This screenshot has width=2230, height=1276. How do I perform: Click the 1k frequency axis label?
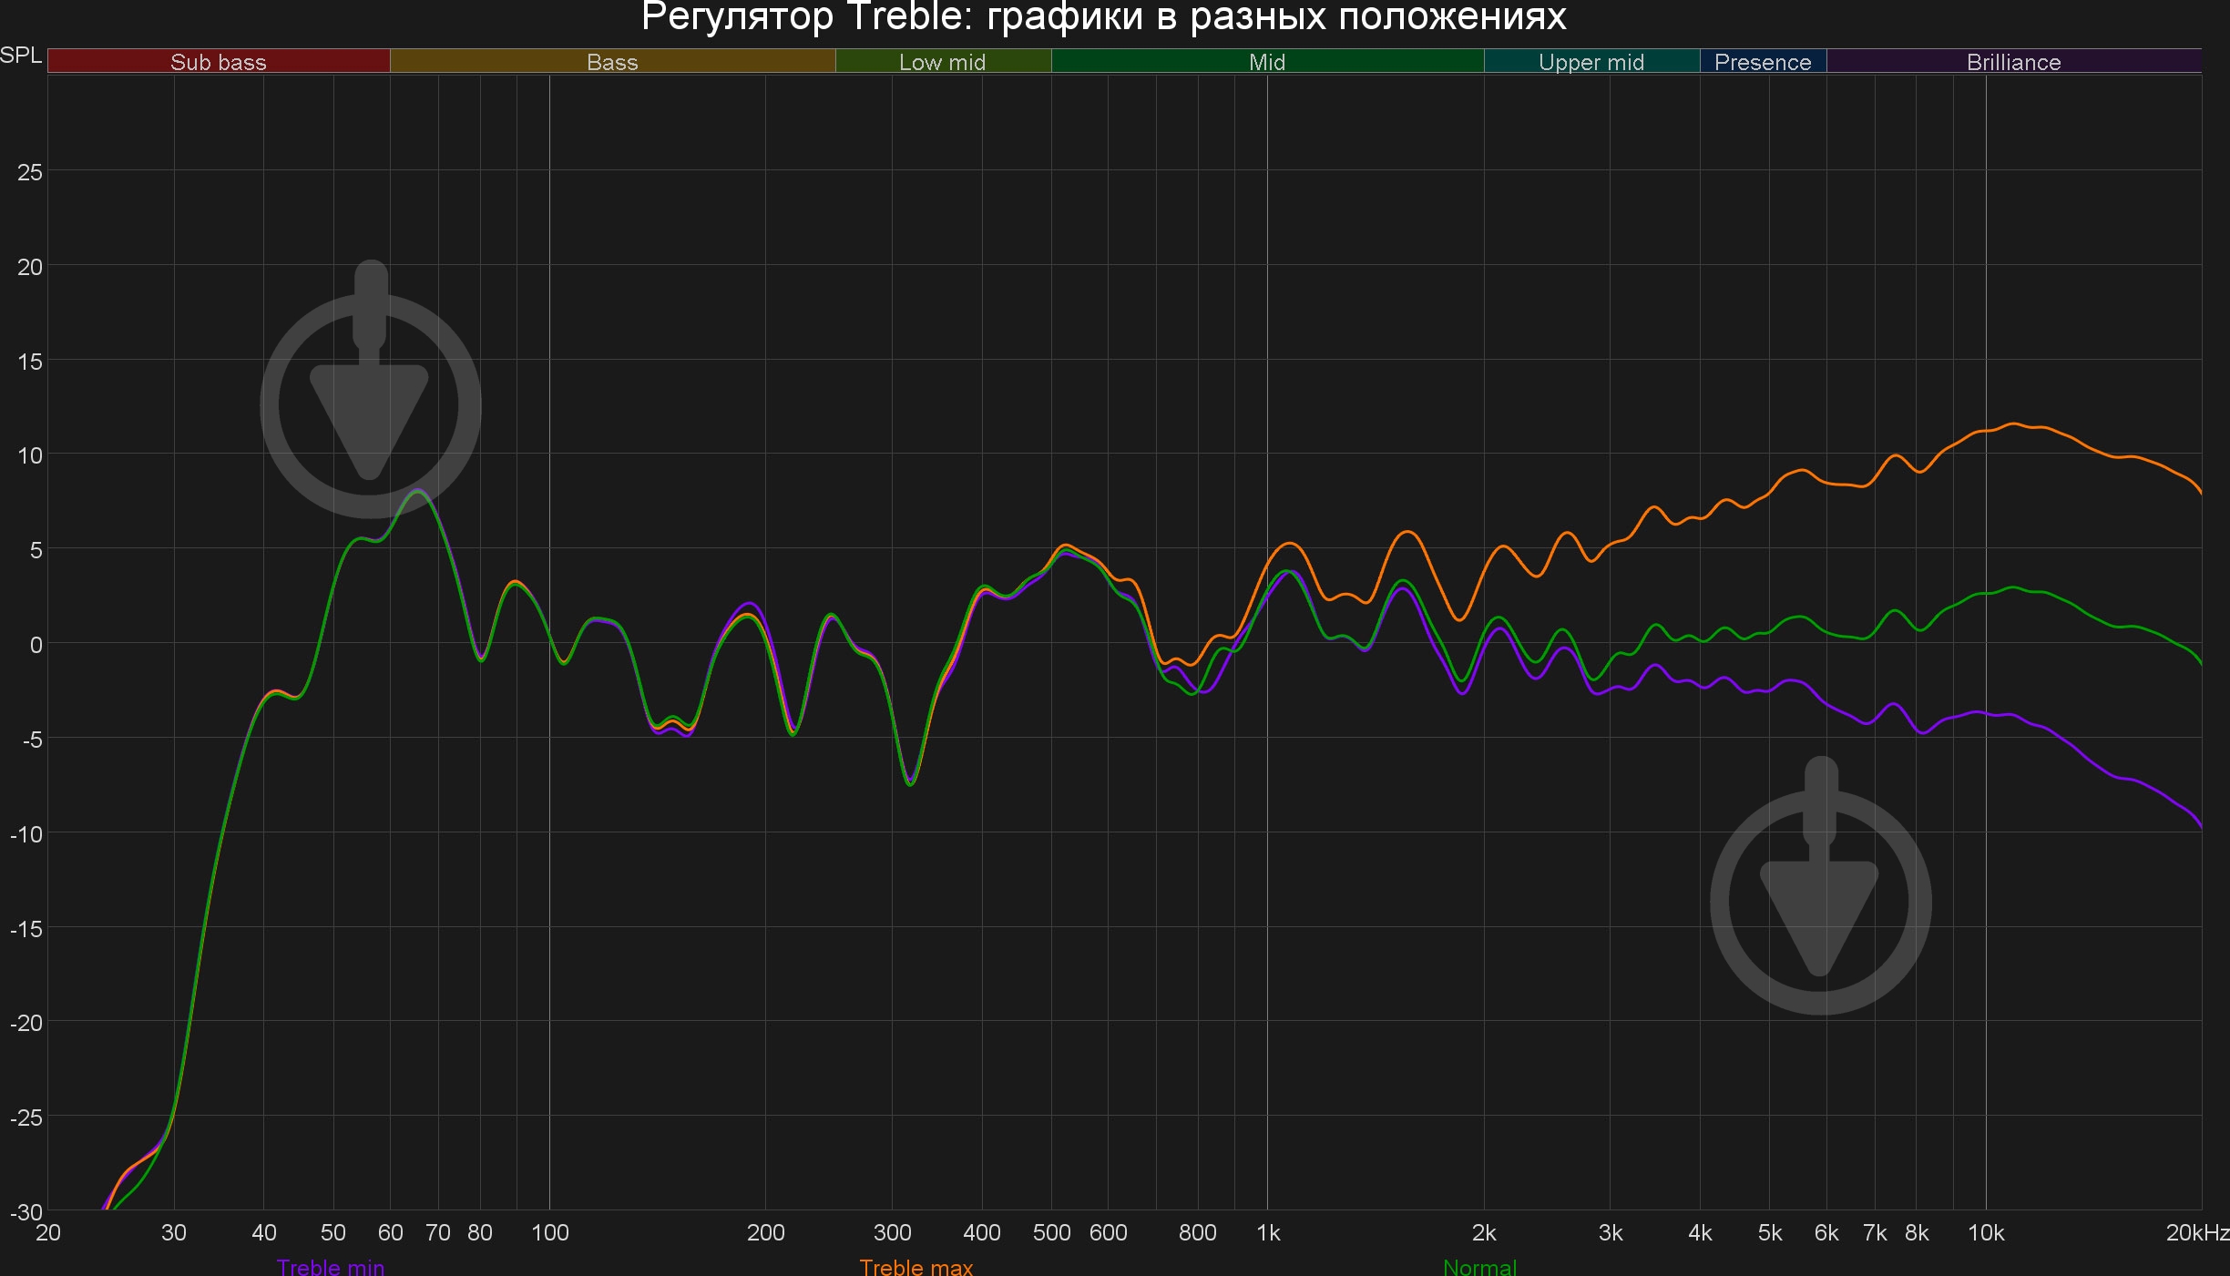(x=1268, y=1233)
